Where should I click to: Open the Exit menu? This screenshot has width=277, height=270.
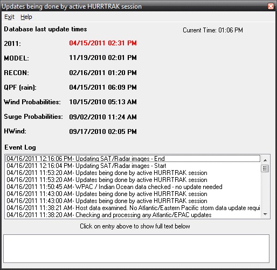pos(9,17)
